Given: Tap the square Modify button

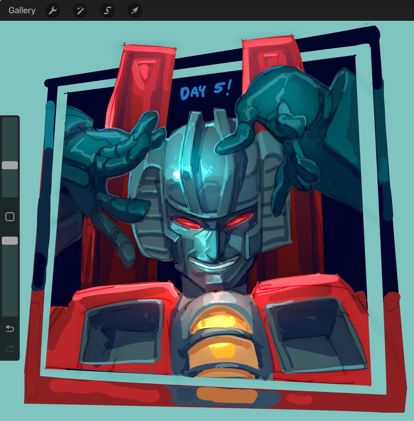Looking at the screenshot, I should tap(10, 217).
